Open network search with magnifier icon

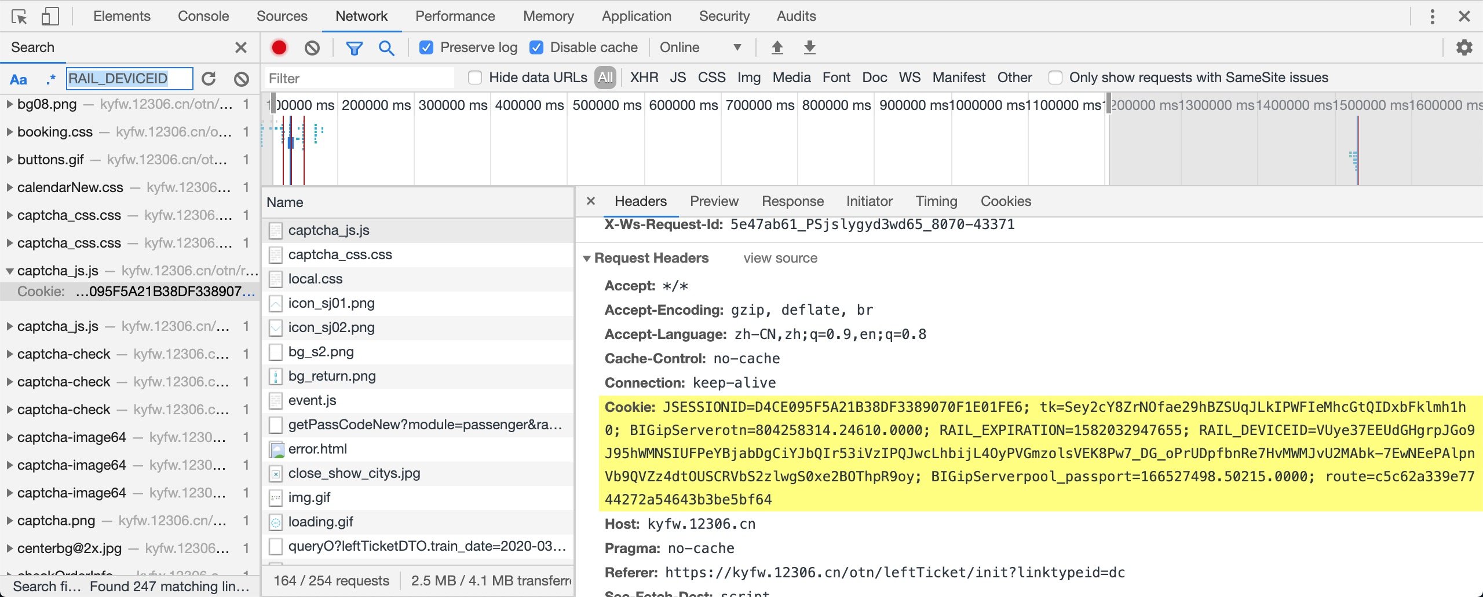pyautogui.click(x=386, y=47)
